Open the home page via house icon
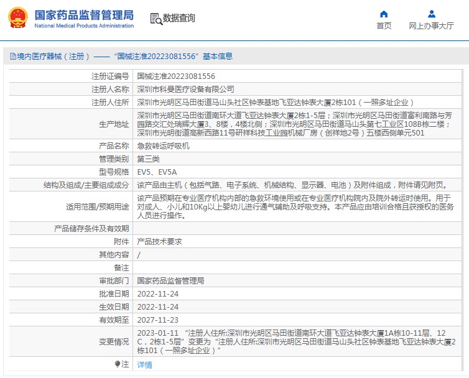Viewport: 469px width, 378px height. click(384, 14)
